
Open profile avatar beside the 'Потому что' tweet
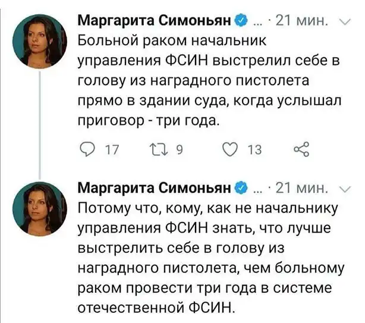tap(39, 205)
